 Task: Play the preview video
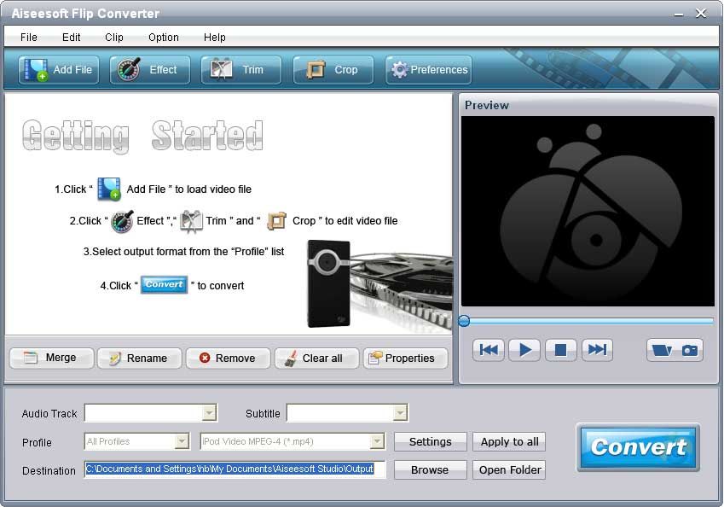pyautogui.click(x=524, y=349)
